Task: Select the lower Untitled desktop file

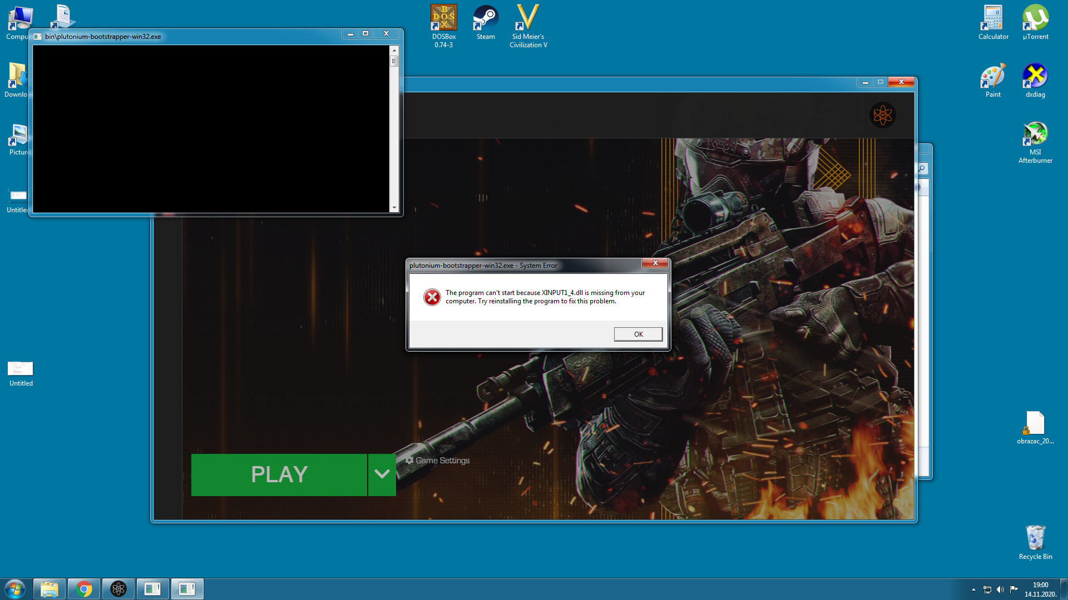Action: pos(21,373)
